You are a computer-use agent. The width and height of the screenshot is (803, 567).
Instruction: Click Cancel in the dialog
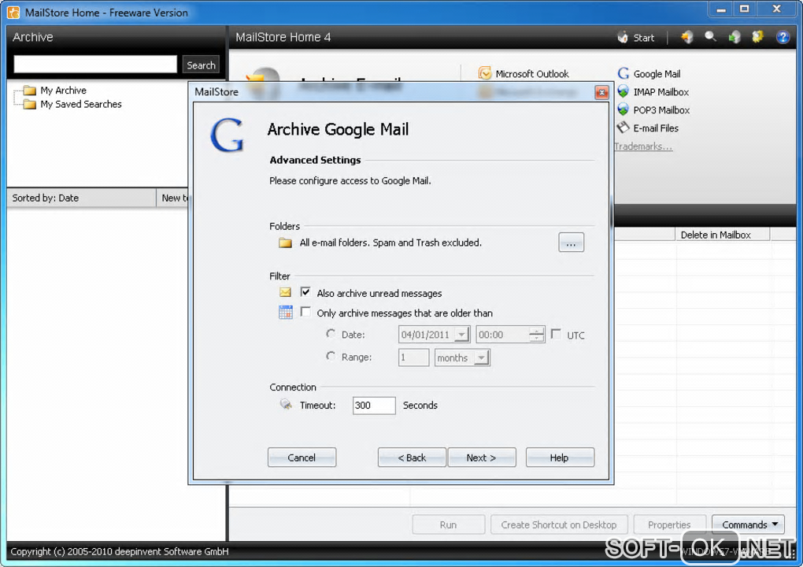(x=302, y=458)
